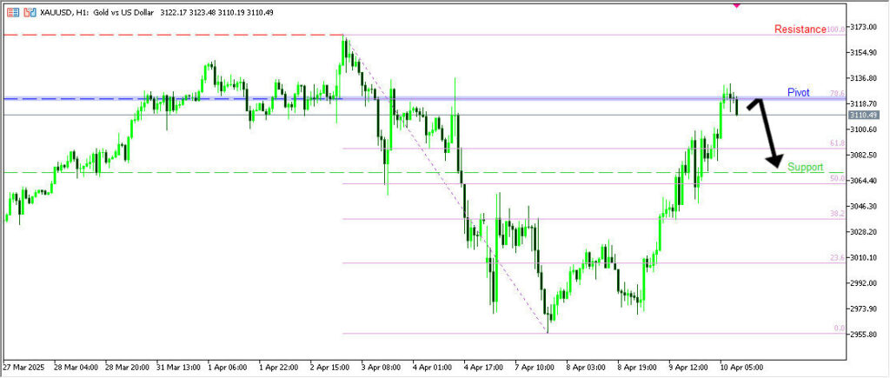Click the 23.6 Fibonacci level label

click(837, 257)
